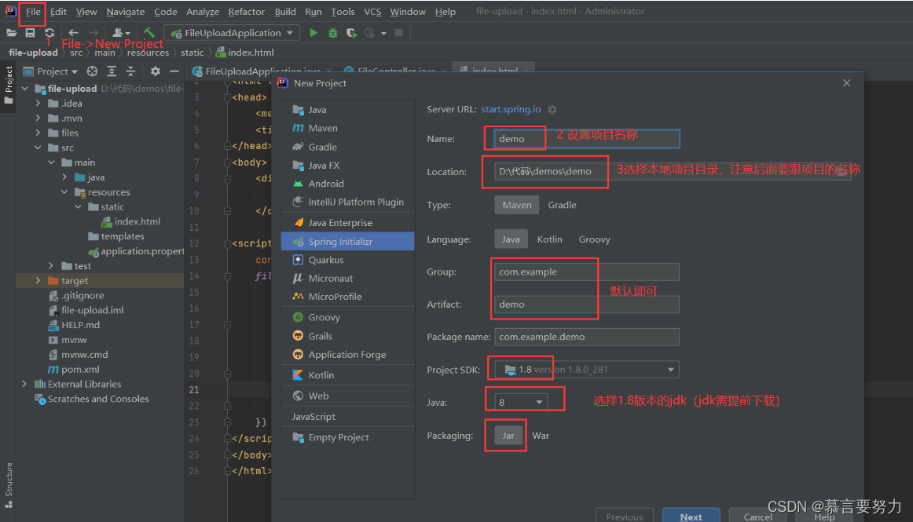Hide the Project panel with minus icon
Viewport: 913px width, 522px height.
(x=174, y=71)
